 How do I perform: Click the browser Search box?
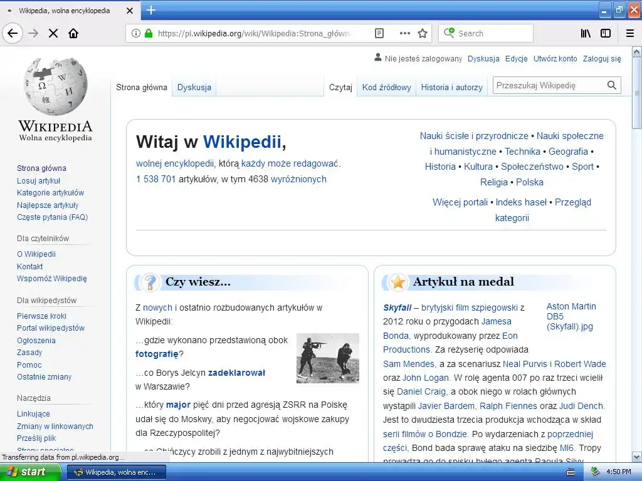[x=486, y=33]
